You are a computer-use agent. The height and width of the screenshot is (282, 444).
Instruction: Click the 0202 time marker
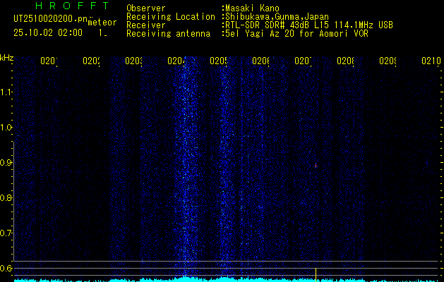[x=91, y=61]
